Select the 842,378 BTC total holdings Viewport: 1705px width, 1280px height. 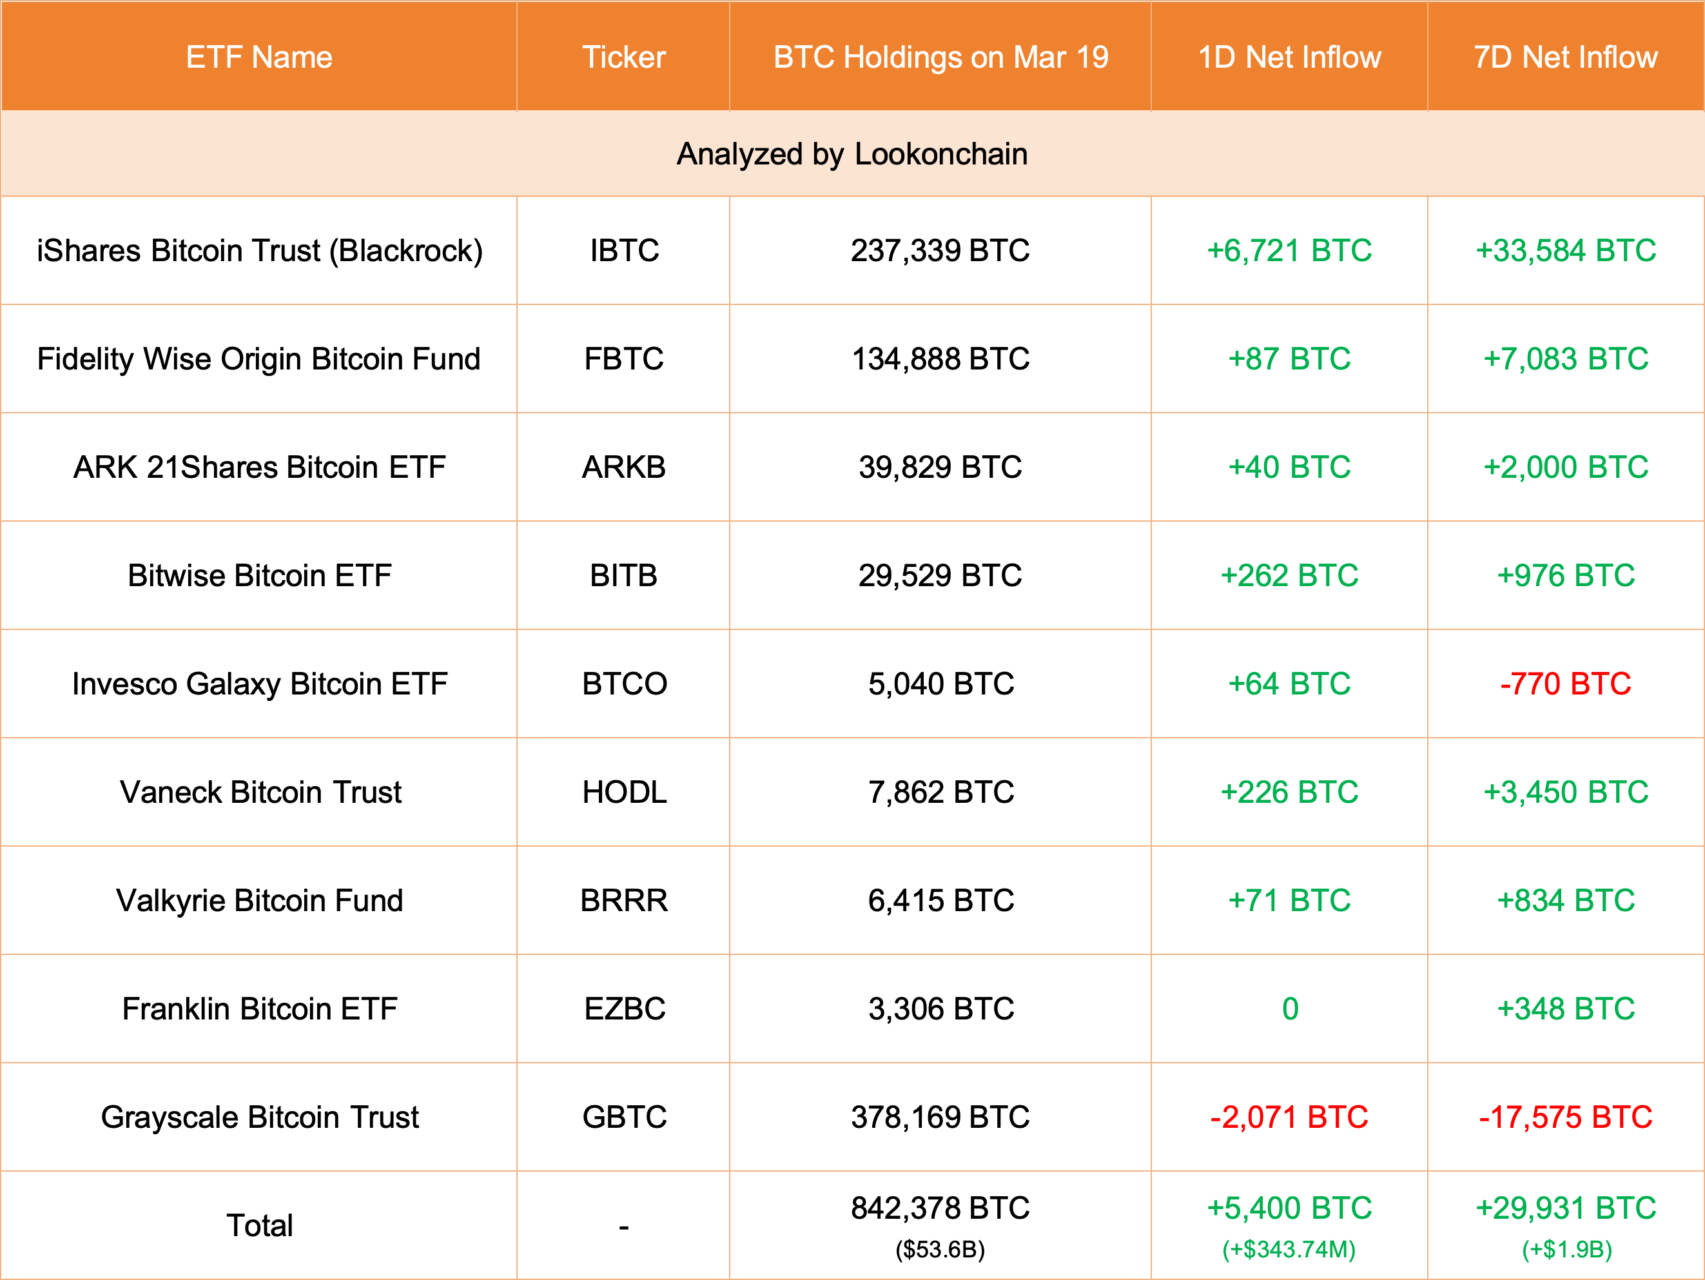click(x=940, y=1208)
